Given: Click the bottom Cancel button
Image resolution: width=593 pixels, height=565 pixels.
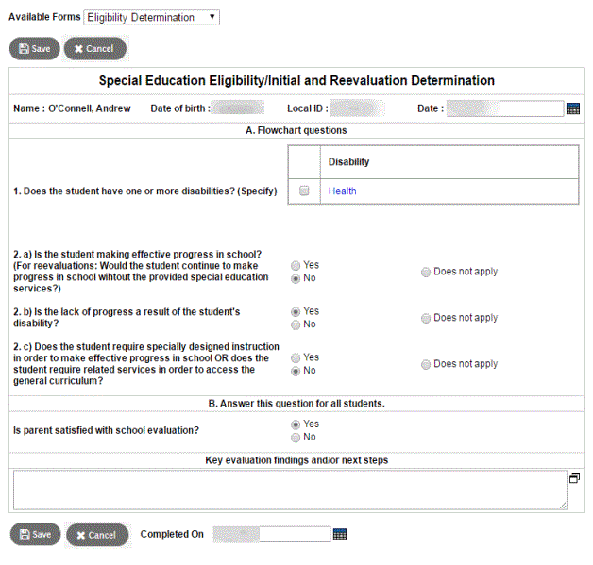Looking at the screenshot, I should click(x=96, y=535).
